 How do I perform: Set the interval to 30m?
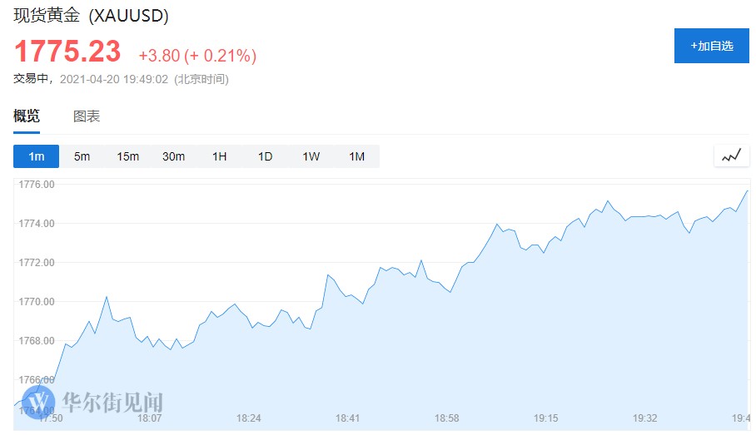tap(173, 156)
